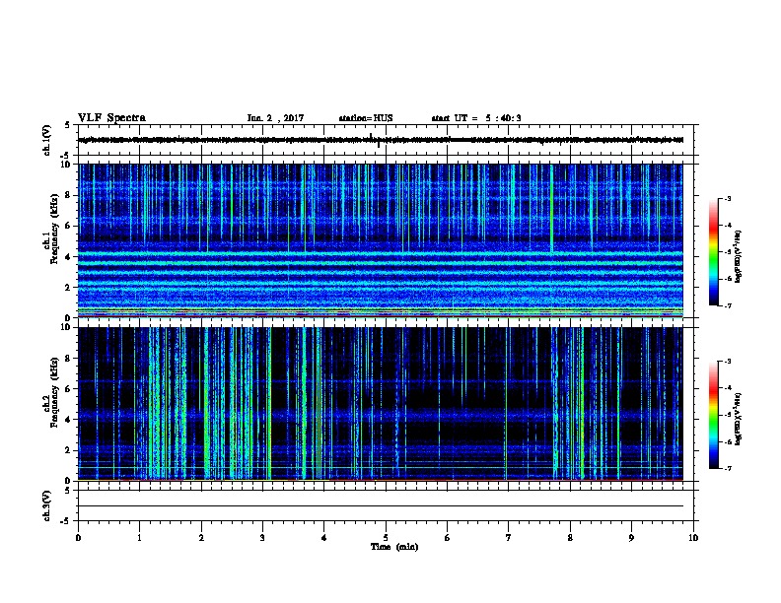Select the date text "Jan. 2 , 2017"

point(275,118)
